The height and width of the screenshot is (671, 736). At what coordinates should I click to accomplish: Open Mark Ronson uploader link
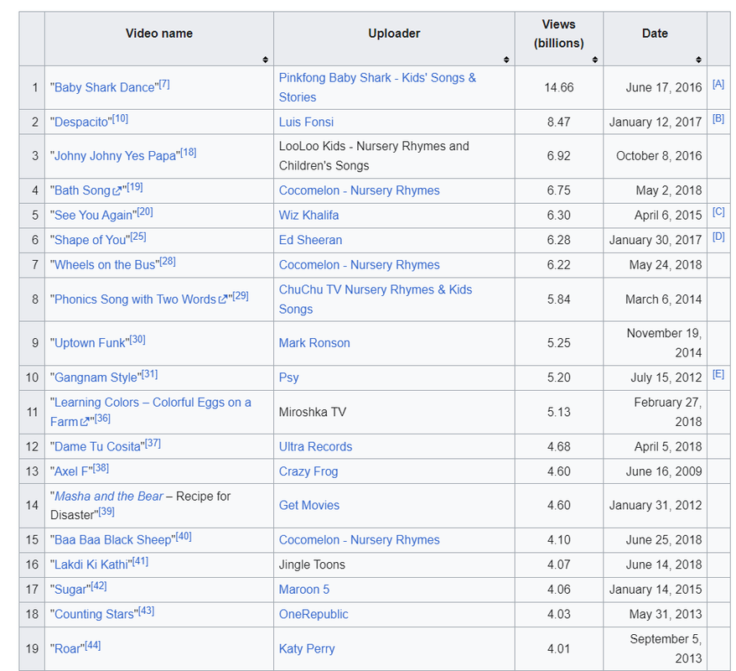click(314, 343)
